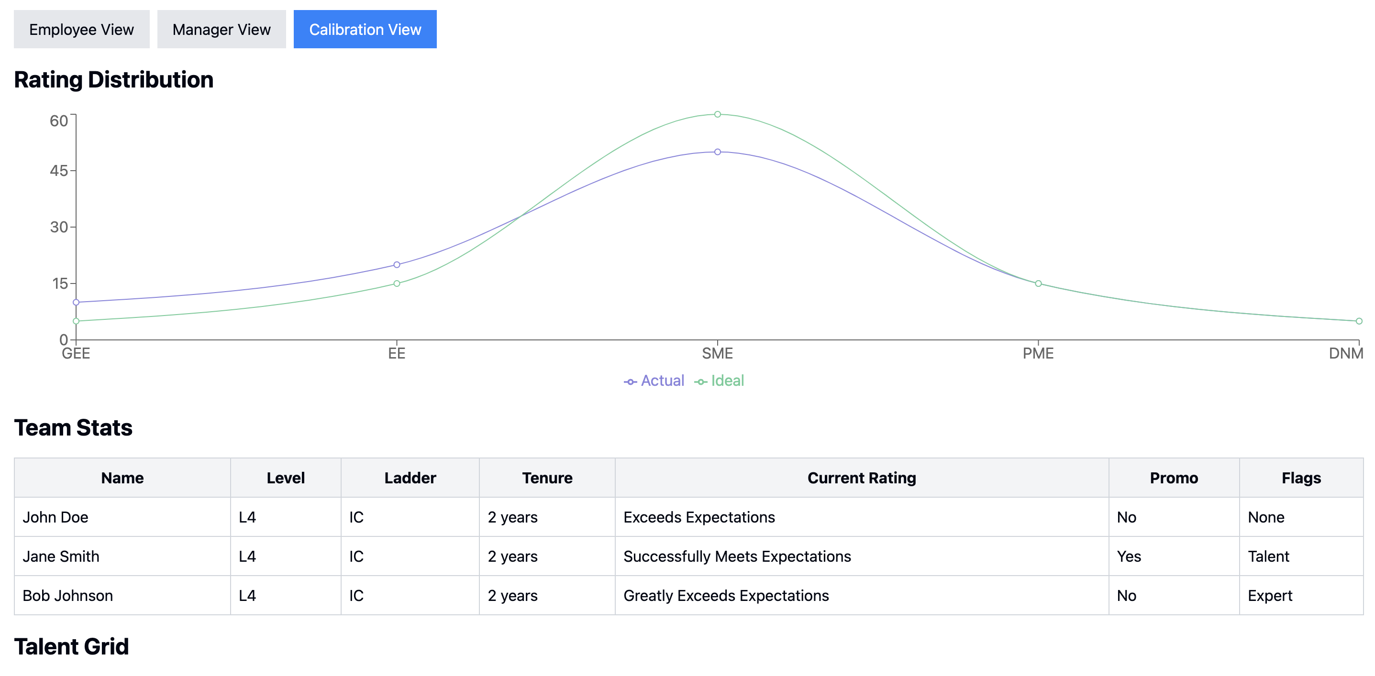Click the Ideal data point at EE
Image resolution: width=1375 pixels, height=676 pixels.
coord(397,283)
